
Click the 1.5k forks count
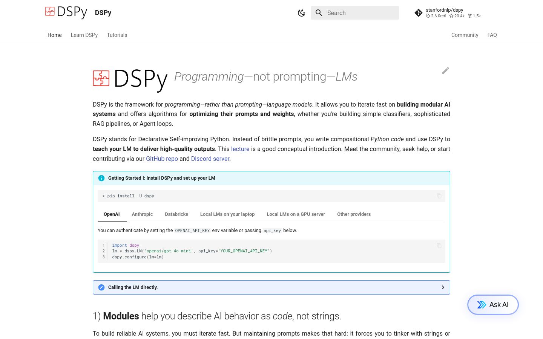point(474,16)
